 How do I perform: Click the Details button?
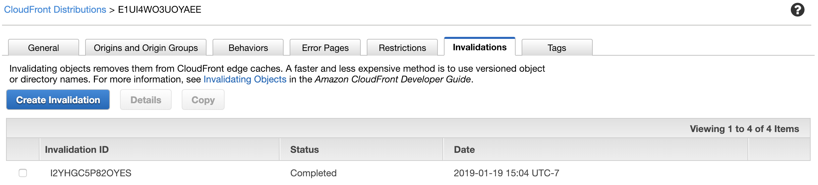[x=146, y=100]
